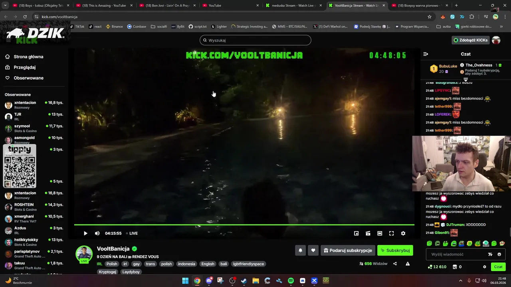Share the stream via share icon
The width and height of the screenshot is (511, 287).
tap(395, 263)
